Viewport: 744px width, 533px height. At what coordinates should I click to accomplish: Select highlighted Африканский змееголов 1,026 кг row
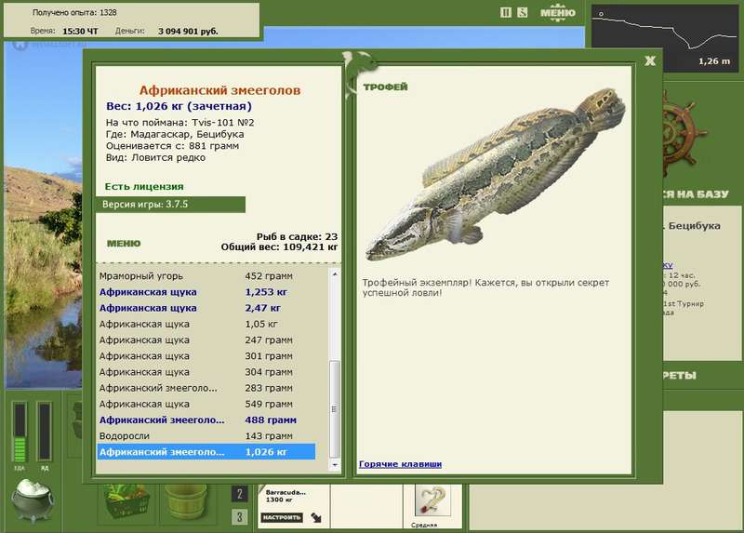206,452
